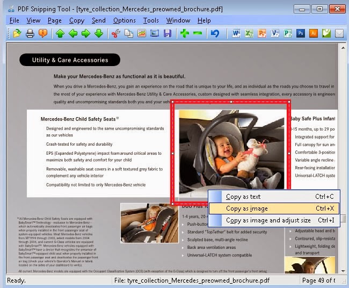Click the Utility & Care Accessories heading
Viewport: 349px width, 288px height.
(70, 60)
